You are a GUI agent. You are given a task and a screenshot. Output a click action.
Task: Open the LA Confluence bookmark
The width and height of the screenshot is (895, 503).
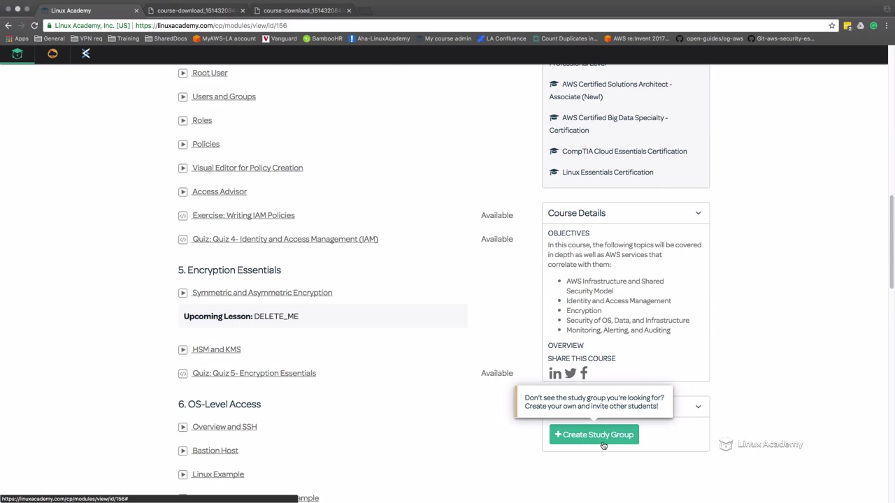pos(501,38)
